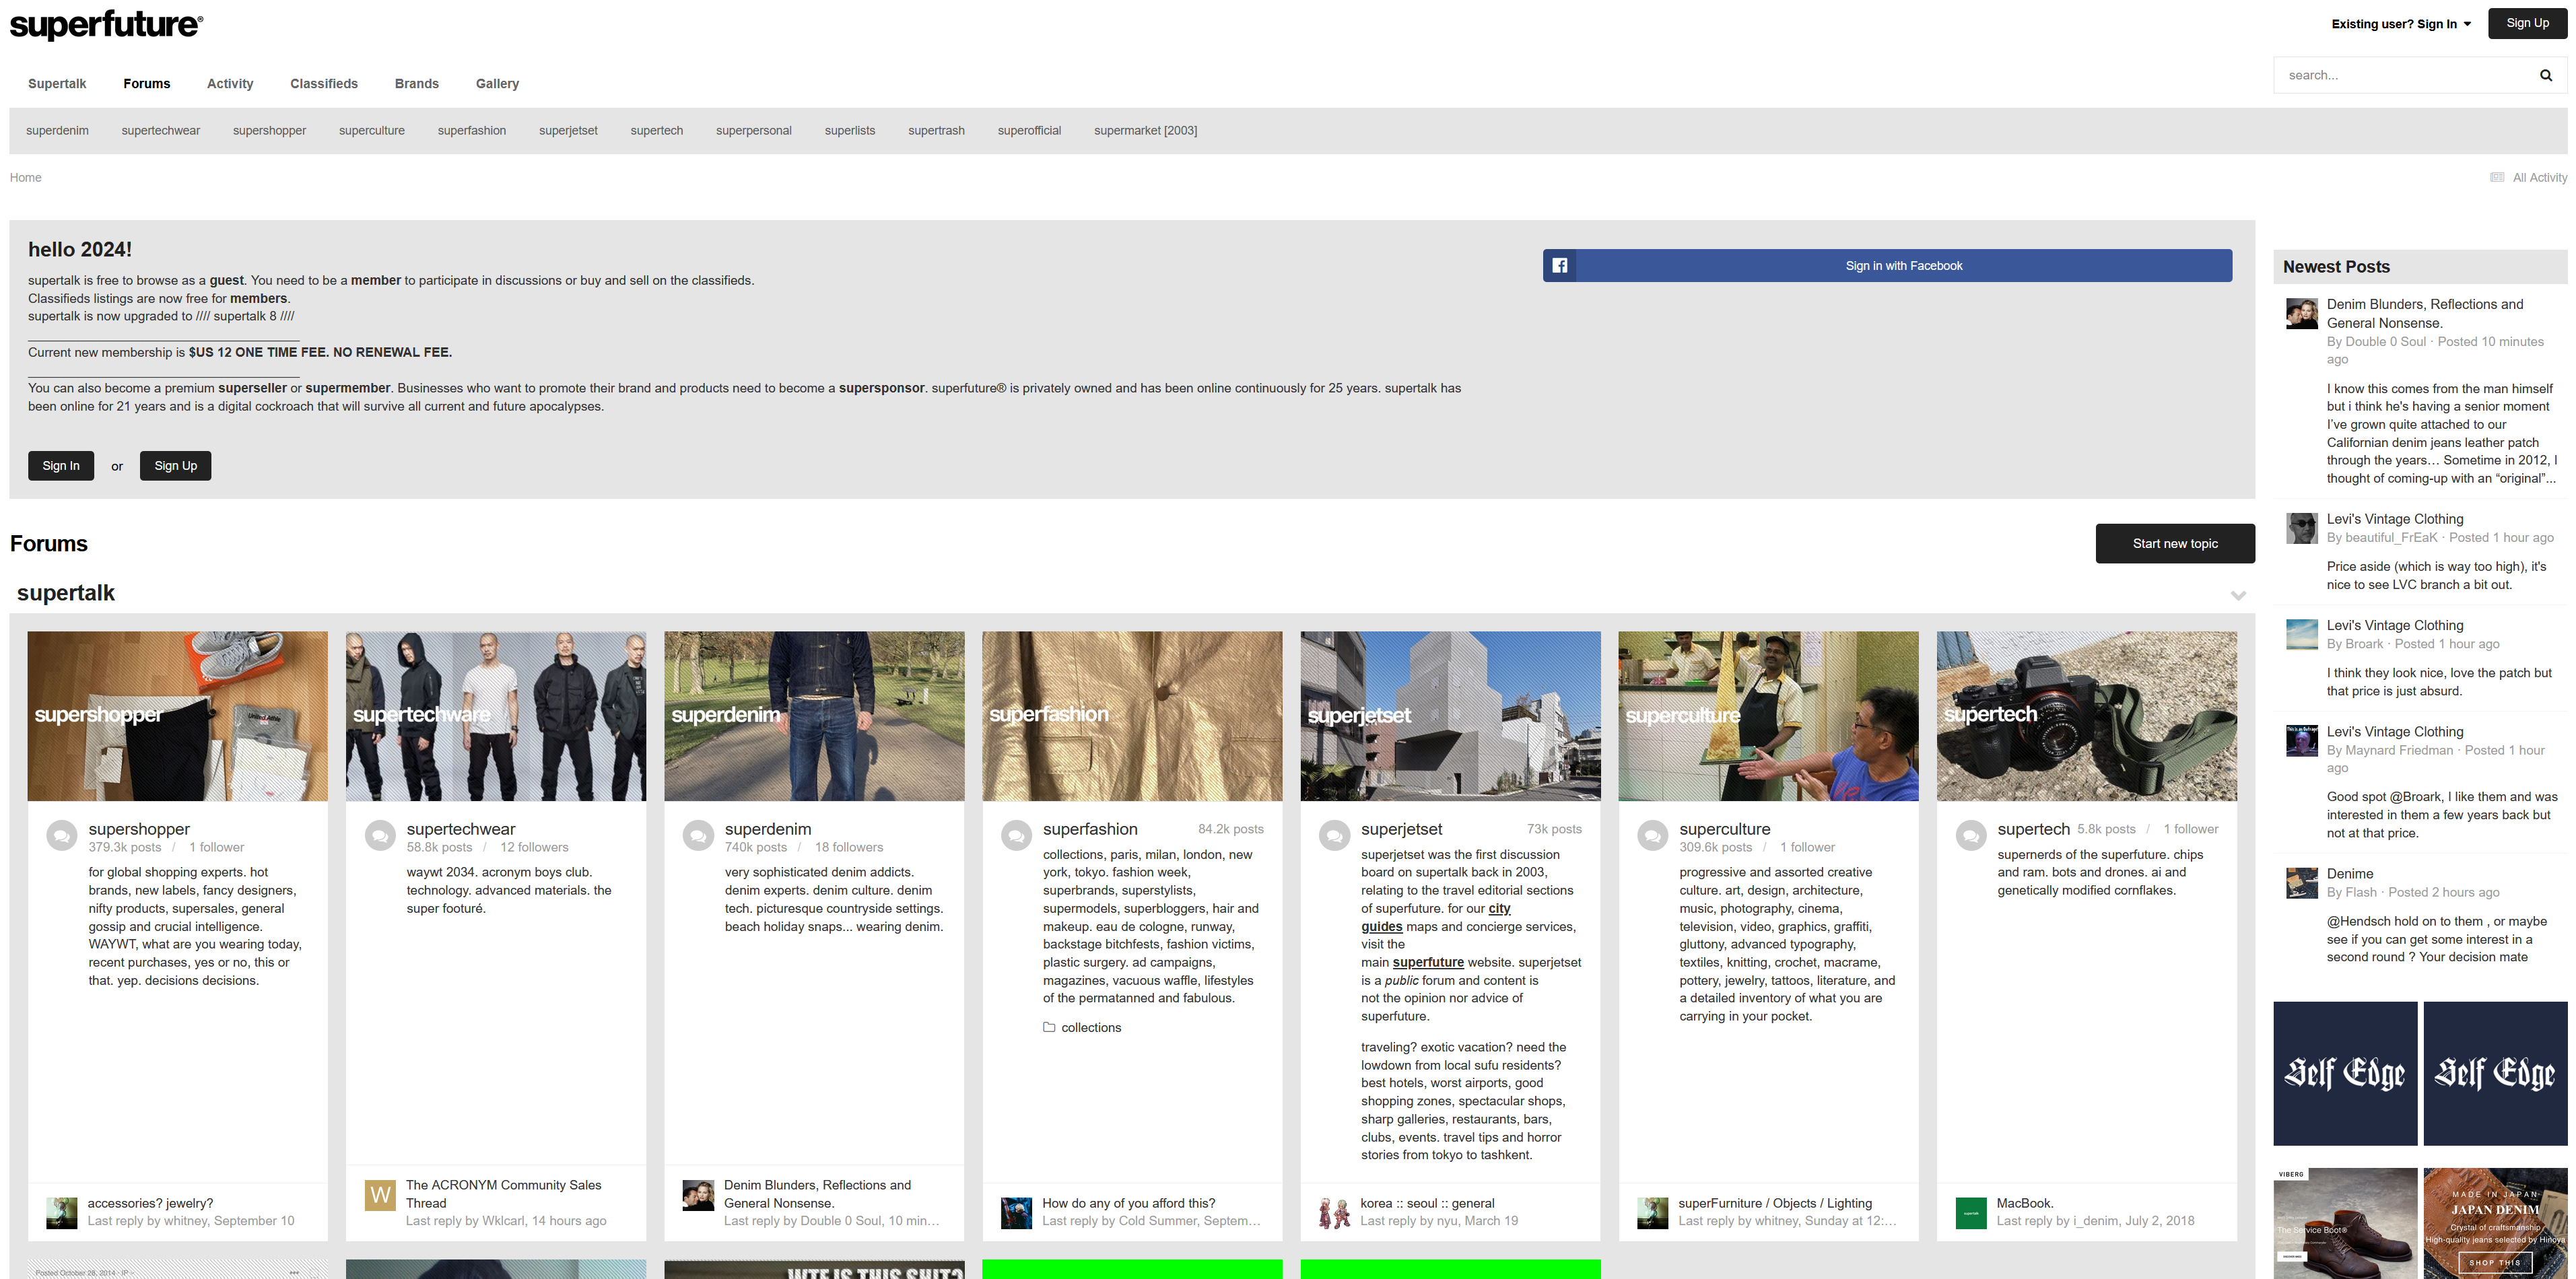
Task: Click the Start new topic button
Action: [2174, 544]
